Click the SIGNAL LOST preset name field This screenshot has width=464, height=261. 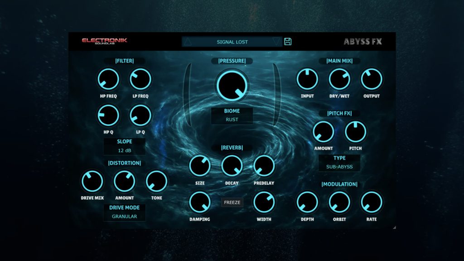pos(233,41)
